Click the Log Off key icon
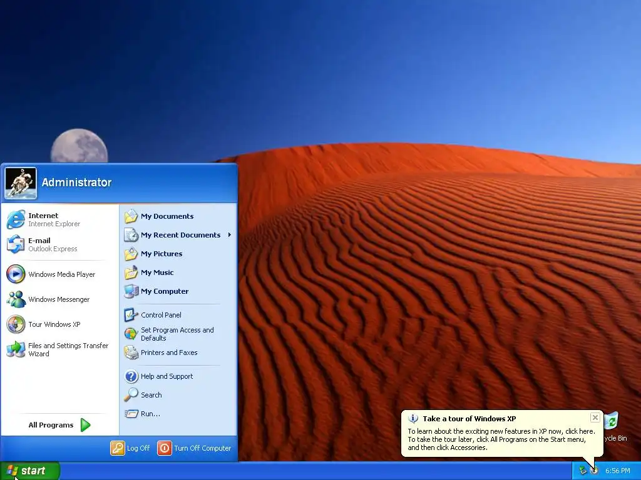This screenshot has height=480, width=641. click(117, 447)
